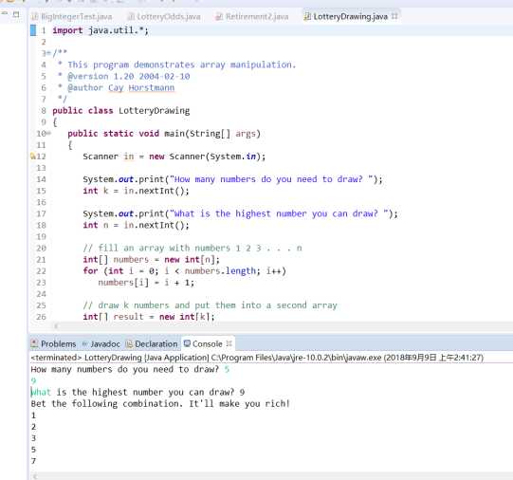Close the Console view with its X
The width and height of the screenshot is (513, 480).
click(x=229, y=343)
